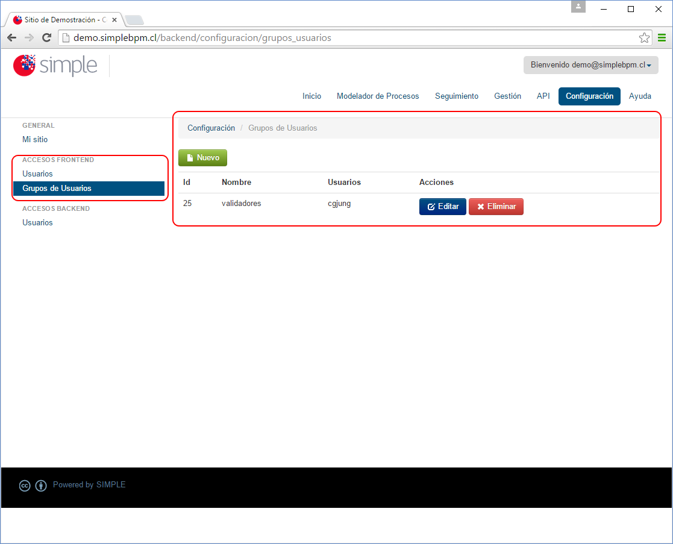Click the user profile icon above the window controls

coord(578,7)
